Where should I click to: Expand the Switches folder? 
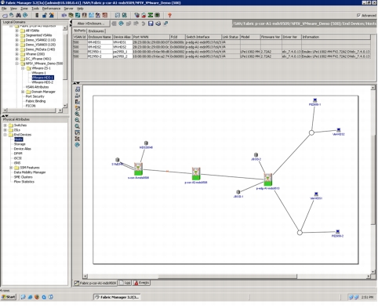tap(5, 125)
